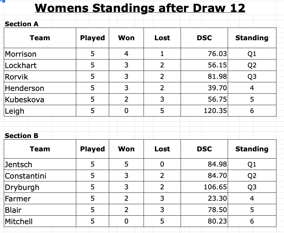284x233 pixels.
Task: Select the Henderson cell in Section A
Action: click(24, 88)
